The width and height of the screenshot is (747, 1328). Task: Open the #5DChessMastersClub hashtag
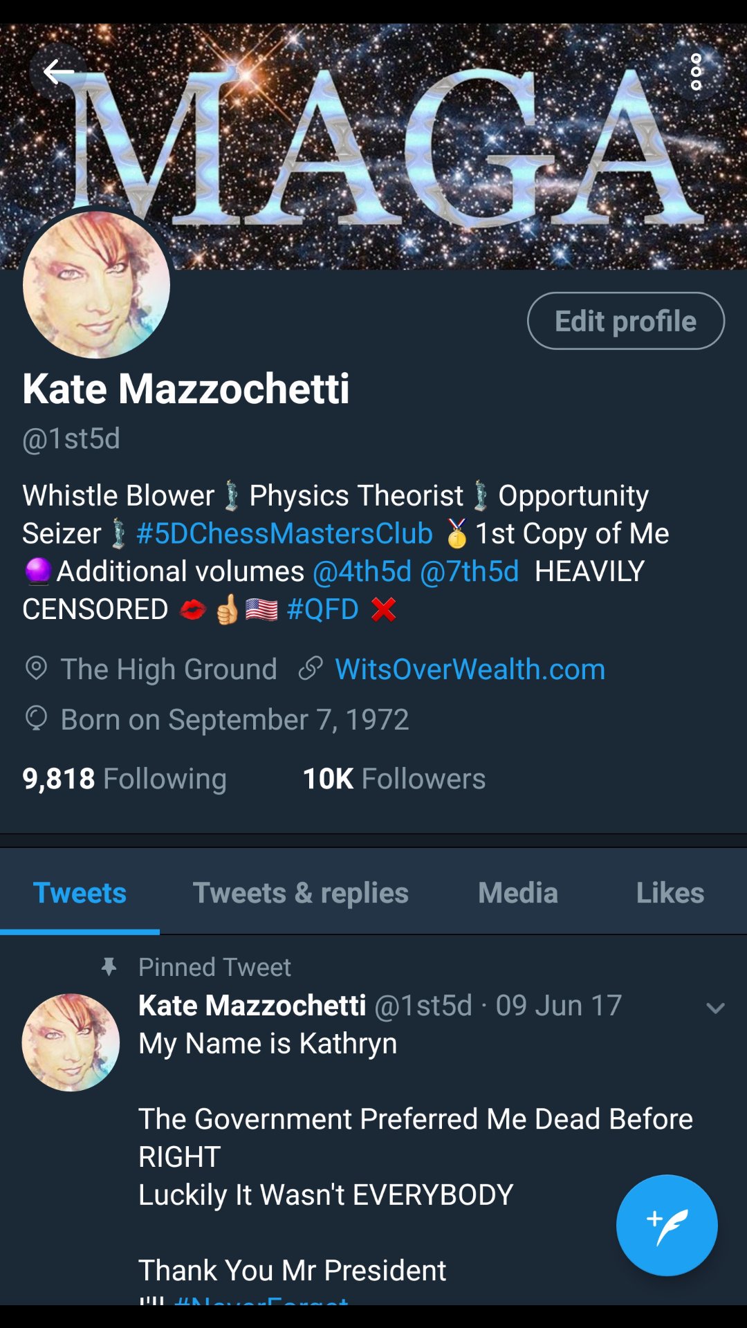[x=284, y=533]
